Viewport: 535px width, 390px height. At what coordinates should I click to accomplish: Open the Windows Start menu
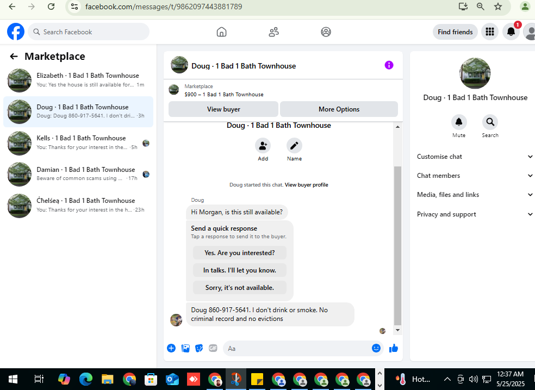pos(13,379)
